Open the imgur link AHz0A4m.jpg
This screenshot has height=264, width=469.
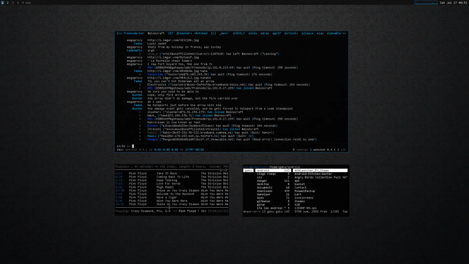click(x=173, y=71)
